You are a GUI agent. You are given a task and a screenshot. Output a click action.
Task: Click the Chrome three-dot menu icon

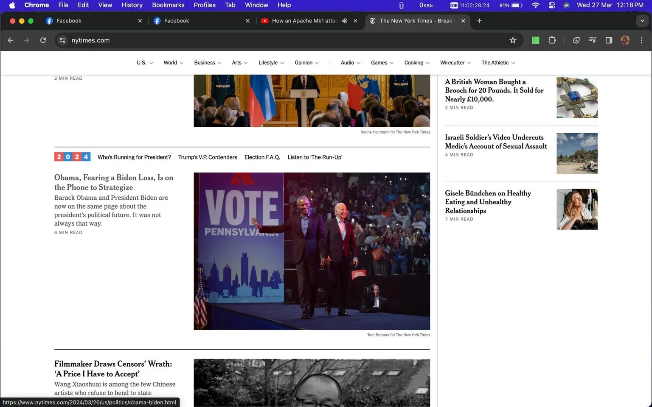pos(641,40)
